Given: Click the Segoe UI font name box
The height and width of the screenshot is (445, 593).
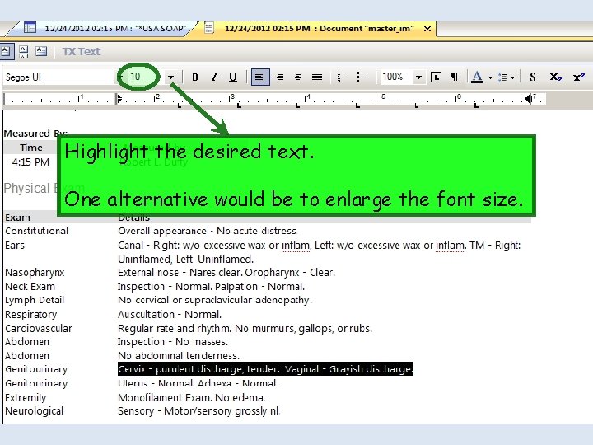Looking at the screenshot, I should point(58,77).
